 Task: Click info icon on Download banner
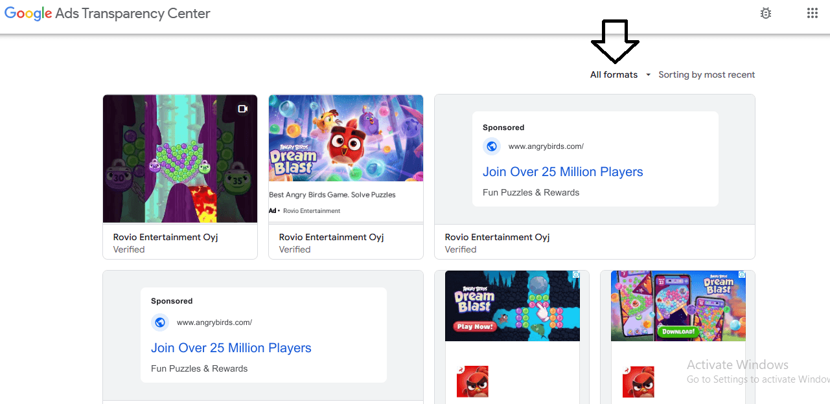pyautogui.click(x=742, y=275)
